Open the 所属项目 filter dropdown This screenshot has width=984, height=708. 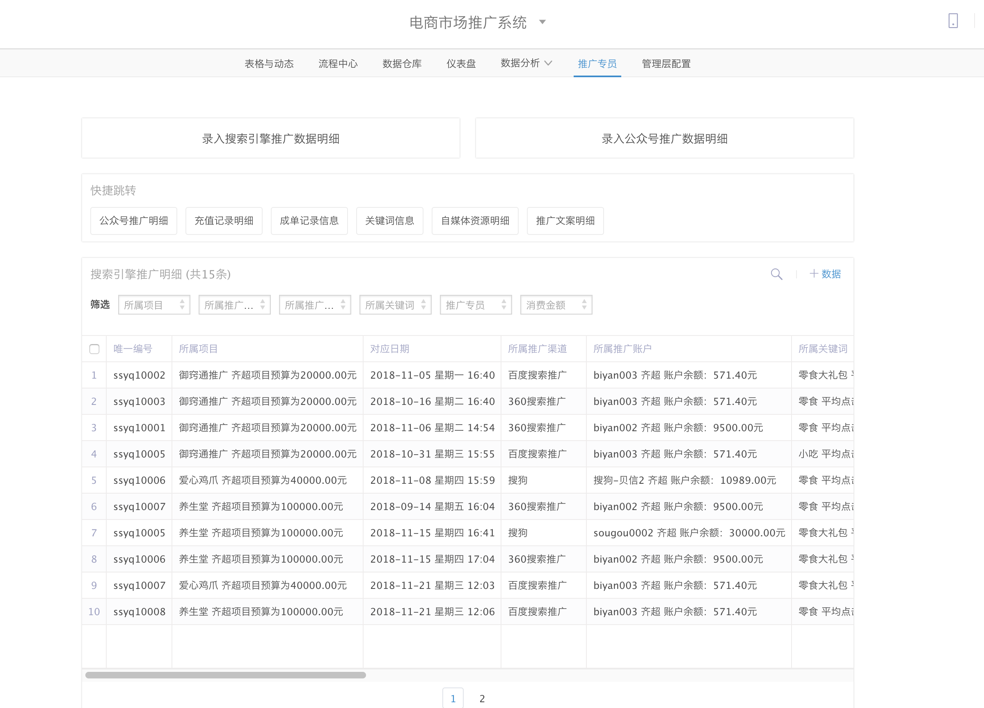(x=154, y=305)
